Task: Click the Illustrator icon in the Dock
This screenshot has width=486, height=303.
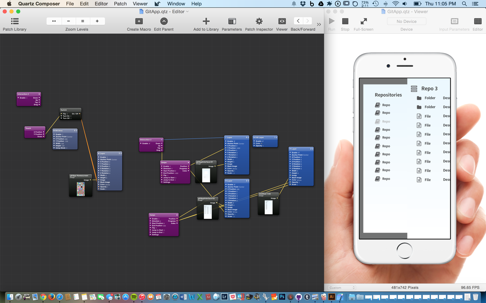Action: (331, 297)
